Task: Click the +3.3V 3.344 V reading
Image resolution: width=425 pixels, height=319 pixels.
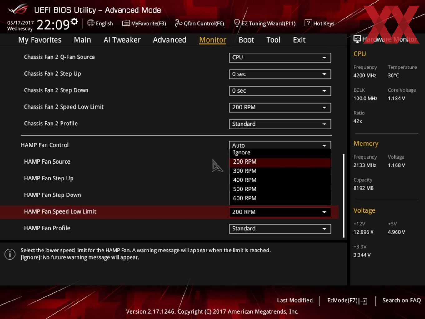Action: click(x=362, y=255)
